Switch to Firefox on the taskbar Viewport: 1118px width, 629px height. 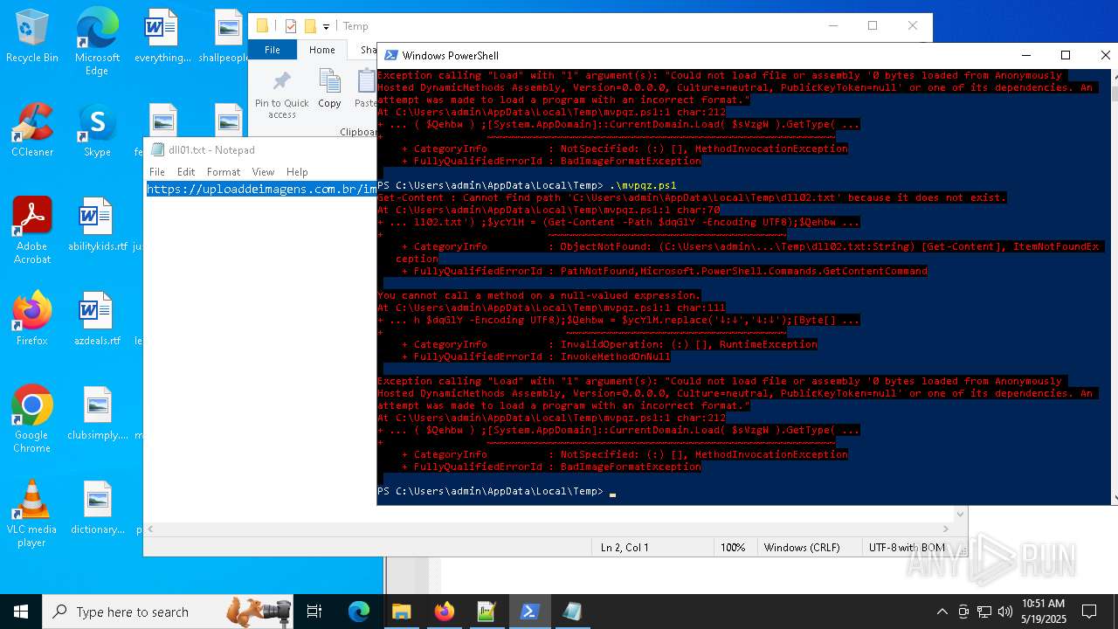point(444,612)
